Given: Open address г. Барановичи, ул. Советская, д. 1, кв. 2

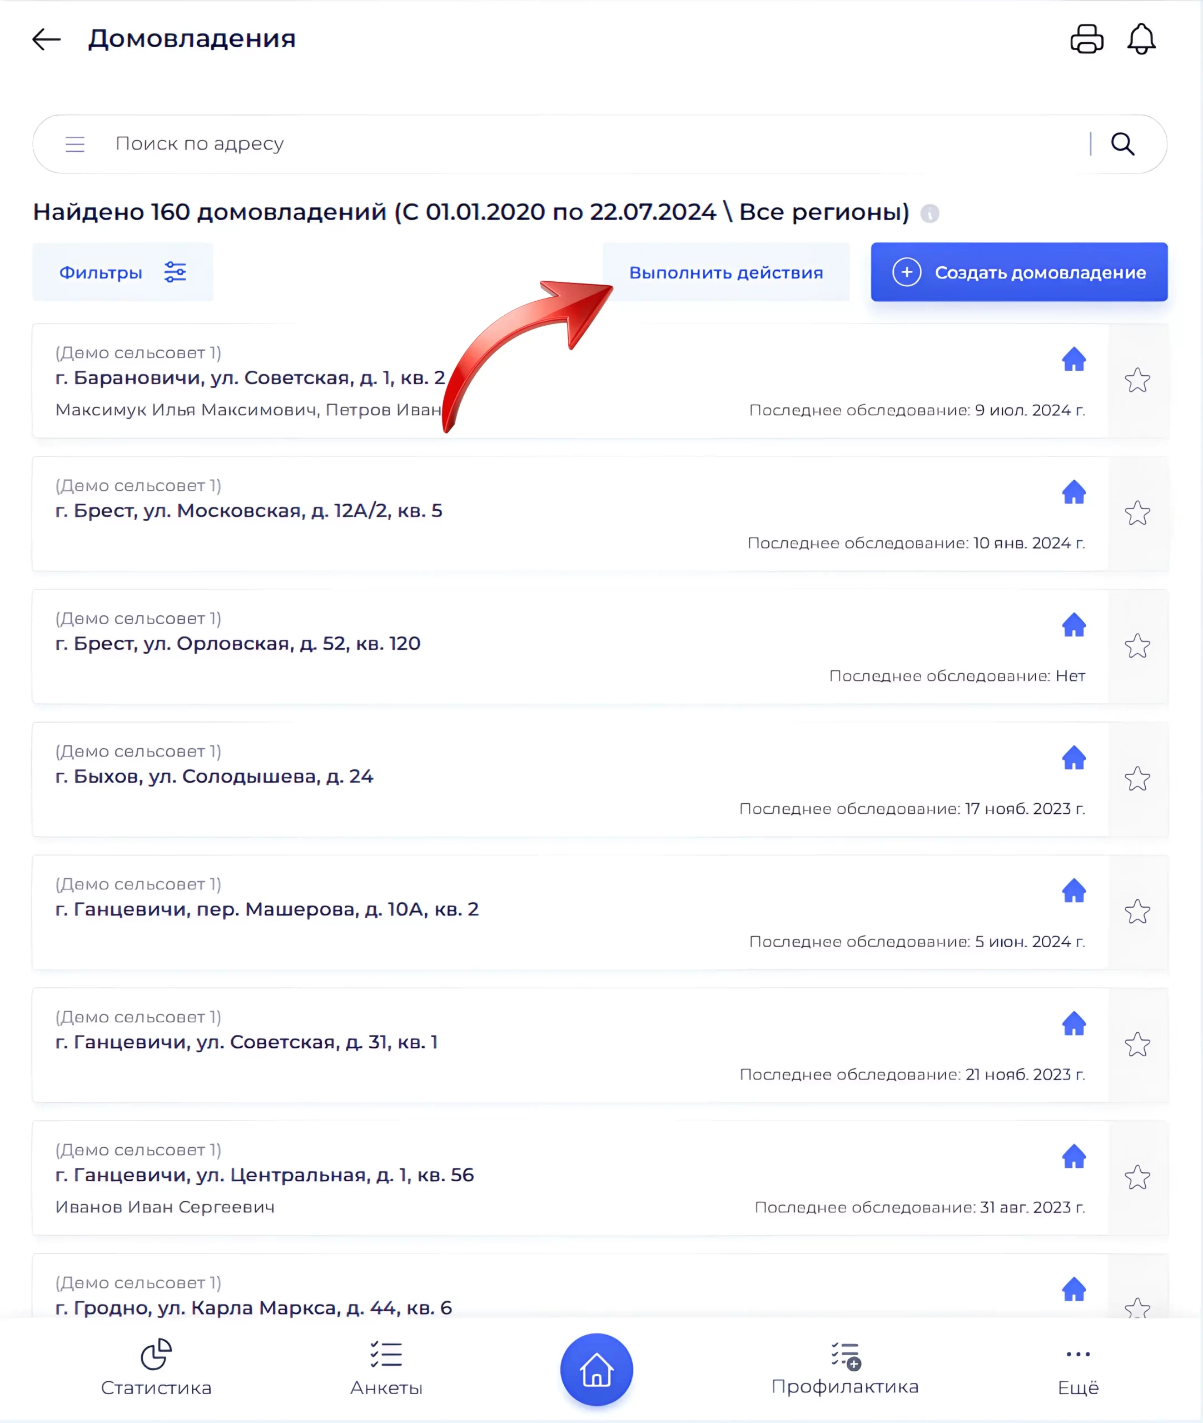Looking at the screenshot, I should pyautogui.click(x=250, y=378).
